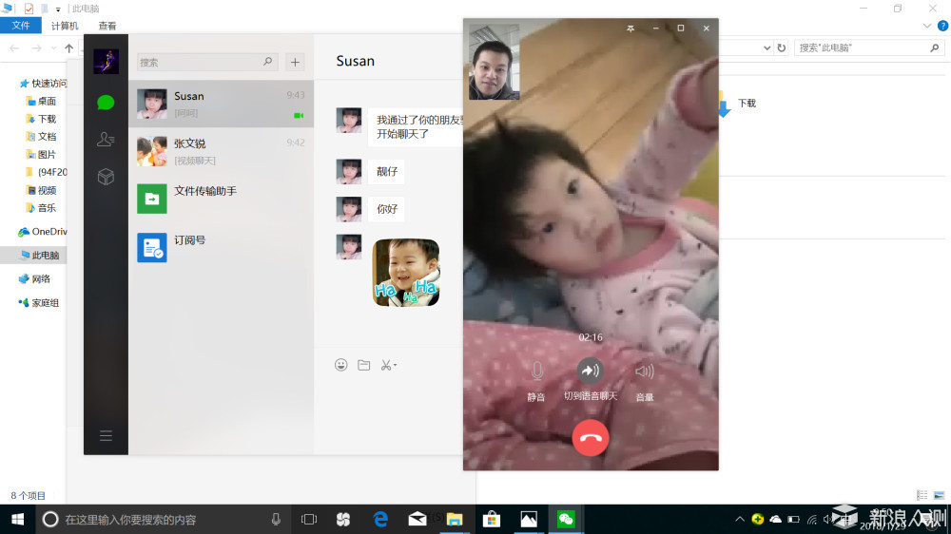Refresh the Explorer address bar
This screenshot has width=951, height=534.
pos(782,48)
